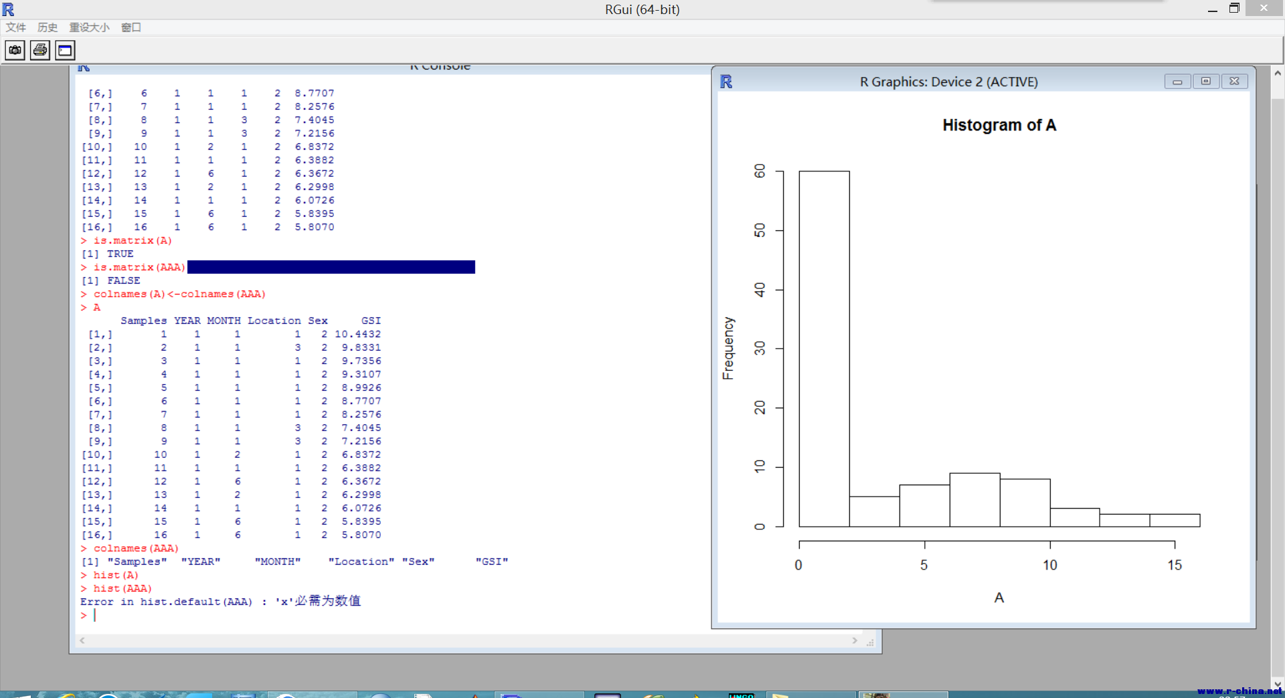Click the 'Error in hist.default(AAA)' message

click(x=220, y=601)
